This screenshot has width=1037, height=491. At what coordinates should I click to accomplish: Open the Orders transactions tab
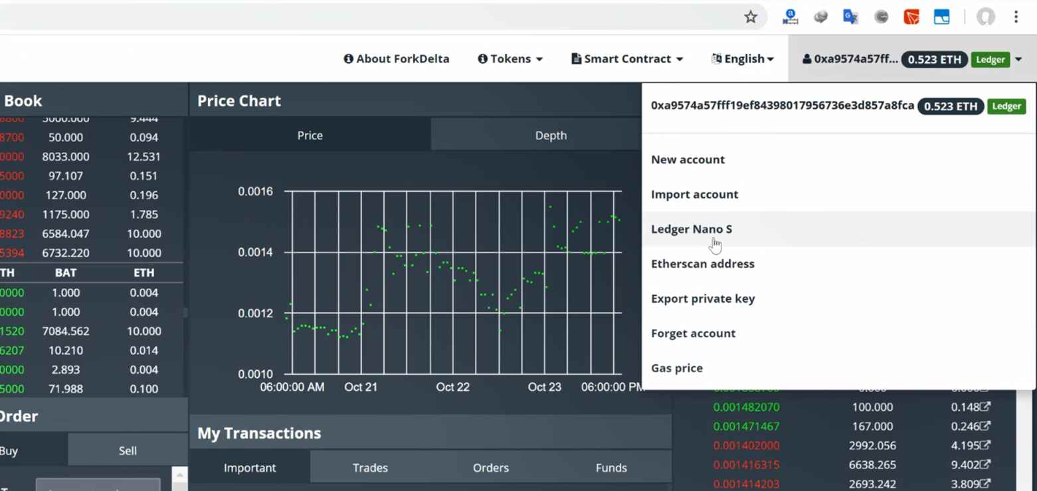490,467
